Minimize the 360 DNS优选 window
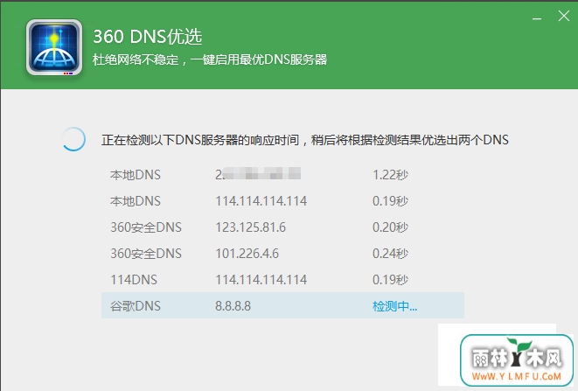This screenshot has width=578, height=391. [x=537, y=18]
